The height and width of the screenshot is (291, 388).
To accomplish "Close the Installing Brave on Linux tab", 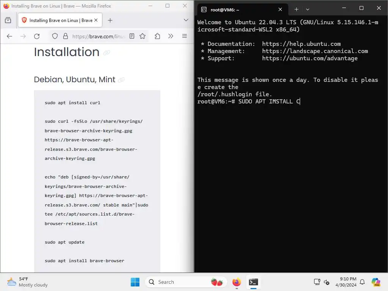I will pyautogui.click(x=96, y=20).
